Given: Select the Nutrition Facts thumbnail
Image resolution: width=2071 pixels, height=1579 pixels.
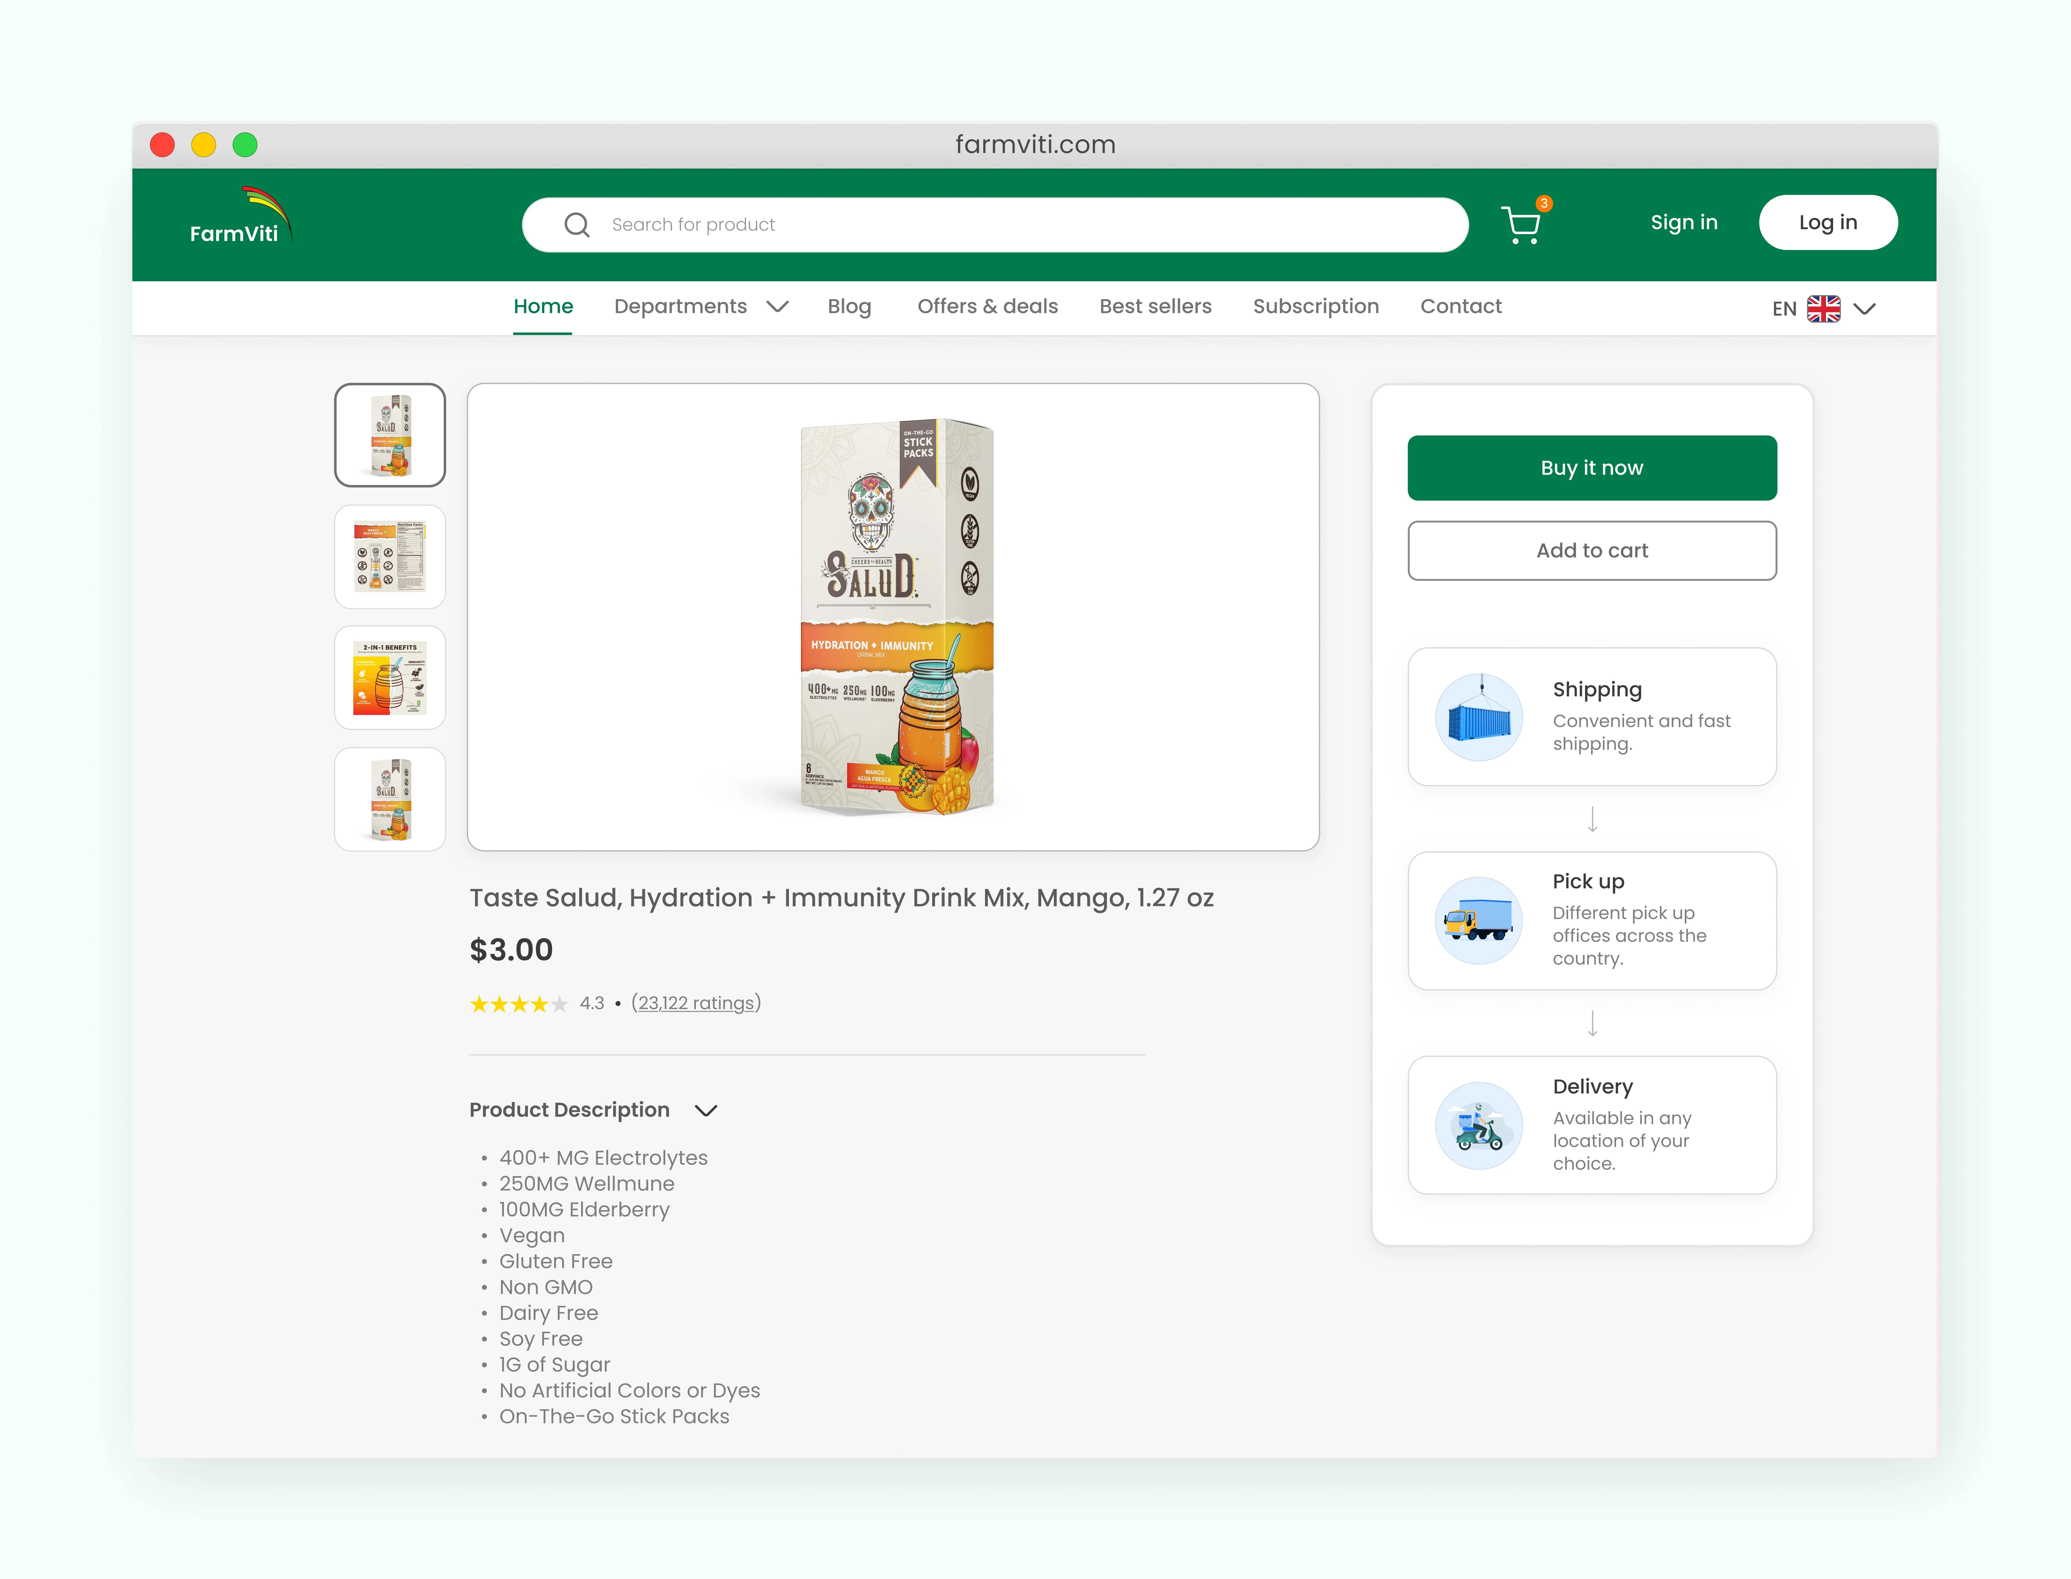Looking at the screenshot, I should pyautogui.click(x=389, y=556).
